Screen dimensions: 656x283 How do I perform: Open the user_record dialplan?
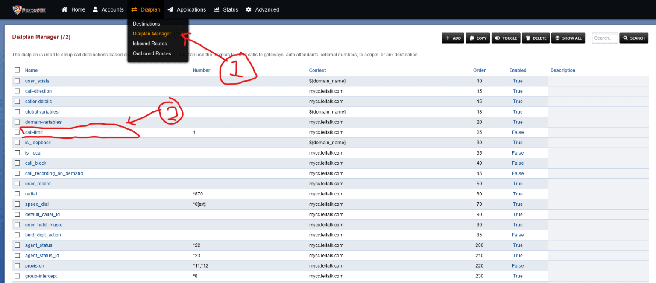coord(38,184)
